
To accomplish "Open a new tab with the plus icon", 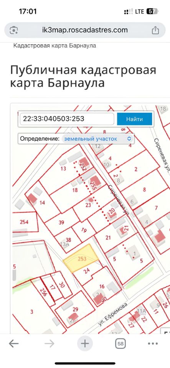I will 85,344.
